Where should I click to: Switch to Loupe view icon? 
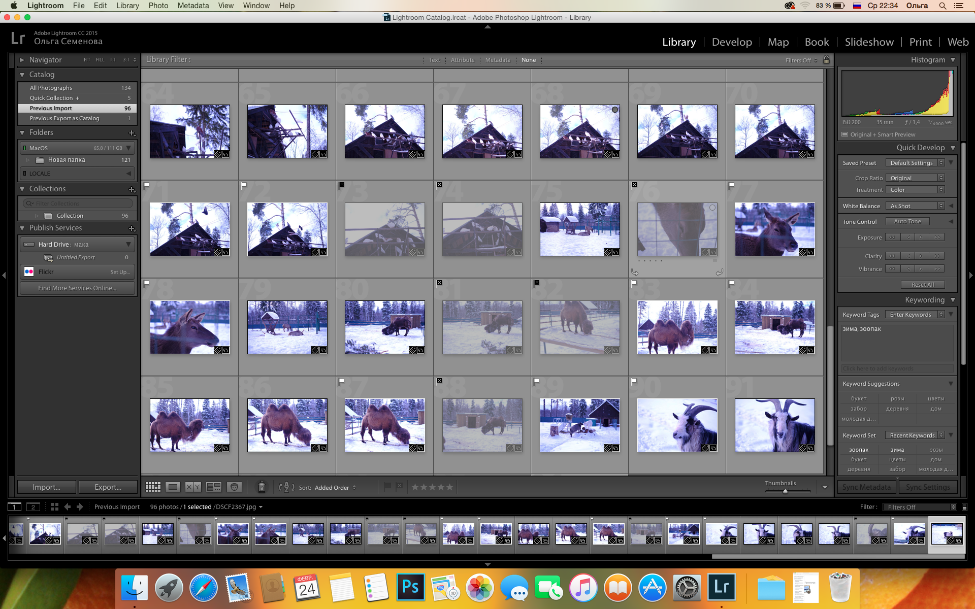pos(173,487)
